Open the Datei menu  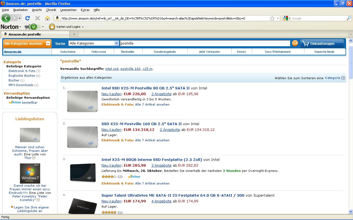coord(6,10)
